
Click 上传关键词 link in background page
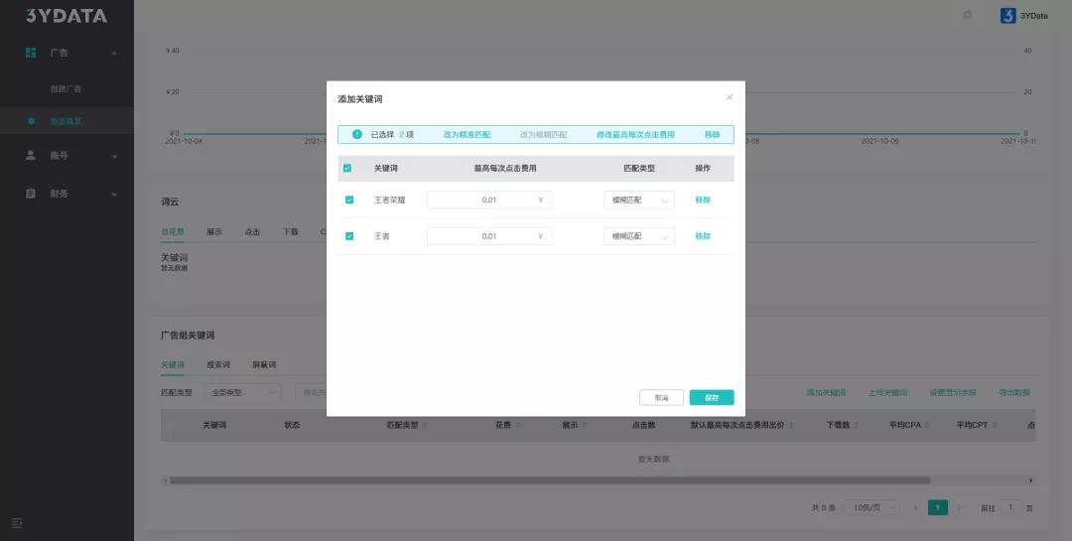click(888, 392)
